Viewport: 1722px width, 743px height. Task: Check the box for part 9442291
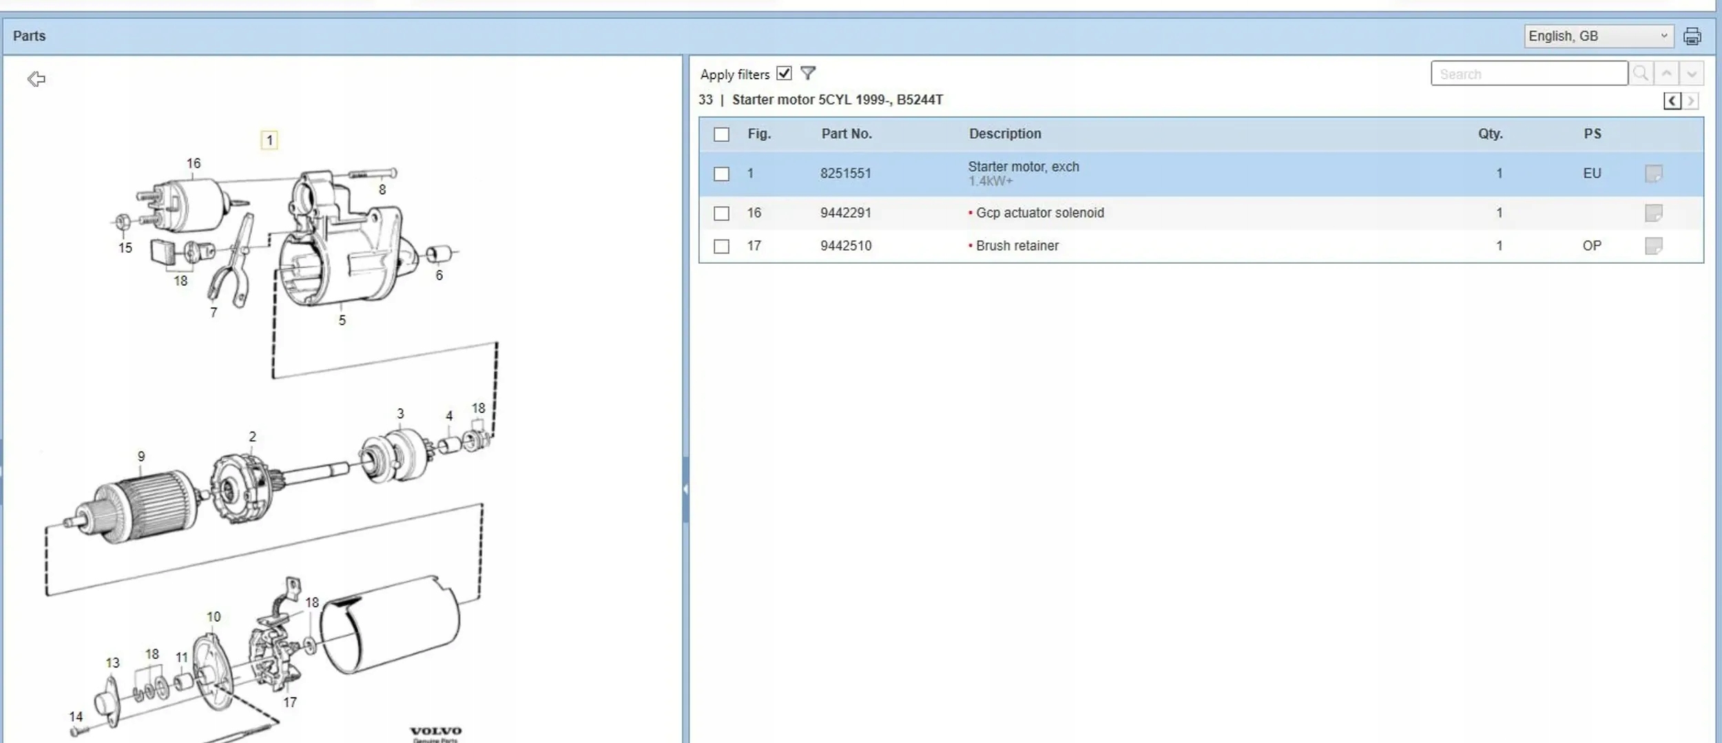tap(721, 213)
